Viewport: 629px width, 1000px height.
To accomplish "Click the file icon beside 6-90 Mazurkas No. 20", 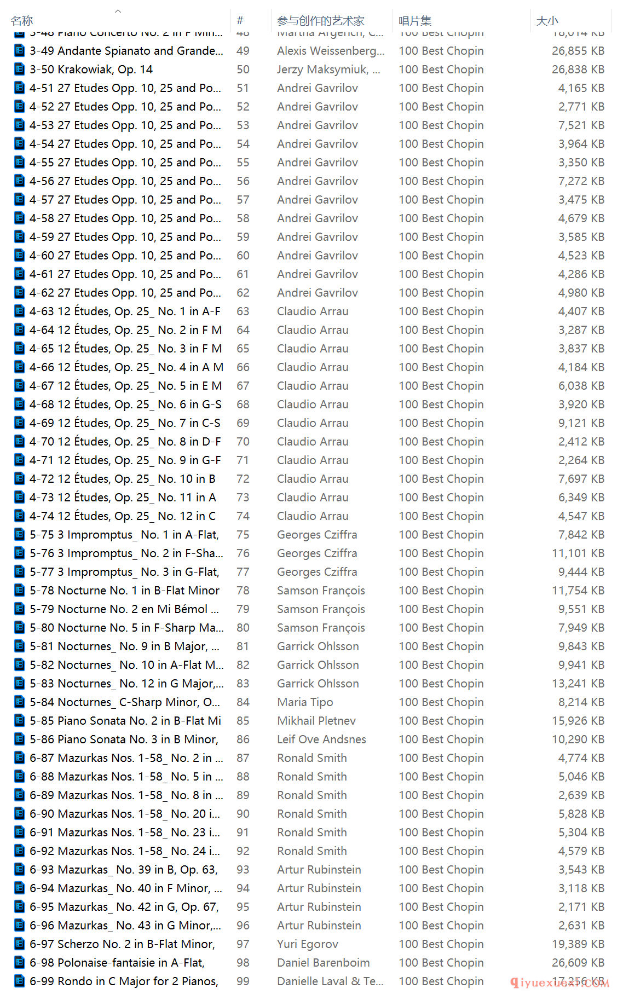I will (20, 814).
